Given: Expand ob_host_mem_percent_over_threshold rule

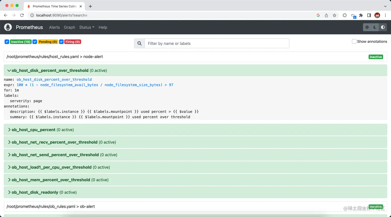Looking at the screenshot, I should point(195,180).
